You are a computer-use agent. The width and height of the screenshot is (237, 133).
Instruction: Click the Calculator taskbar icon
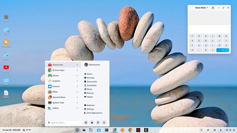click(115, 130)
